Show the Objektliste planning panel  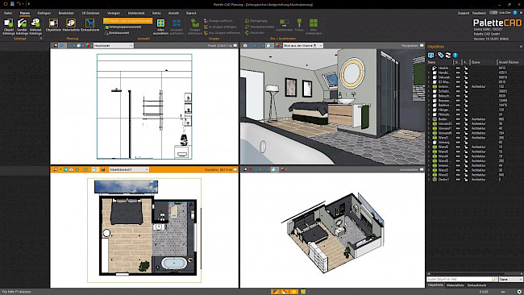pos(53,25)
